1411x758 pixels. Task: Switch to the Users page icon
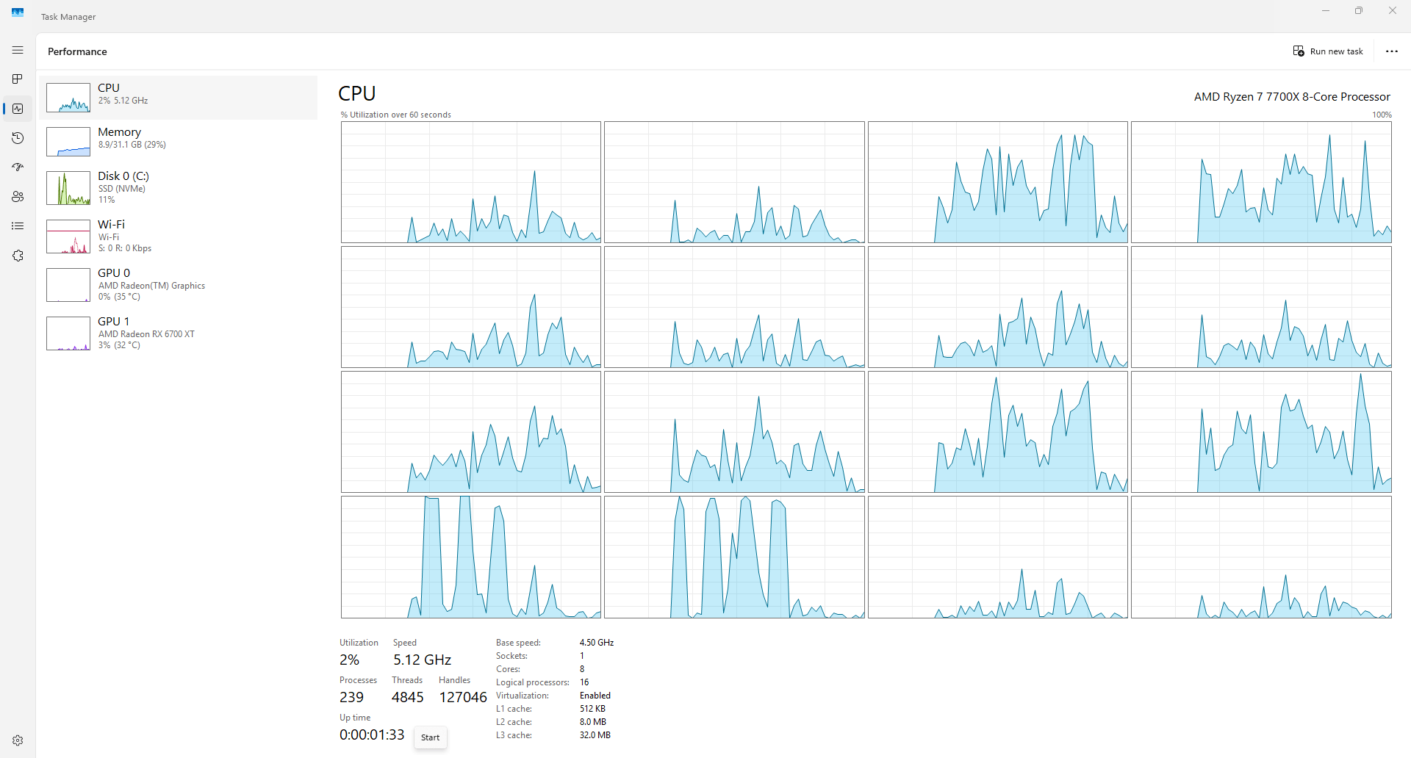[18, 197]
